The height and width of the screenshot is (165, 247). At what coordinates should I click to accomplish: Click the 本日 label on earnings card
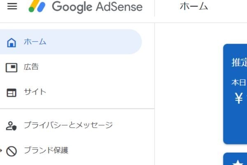pos(239,82)
